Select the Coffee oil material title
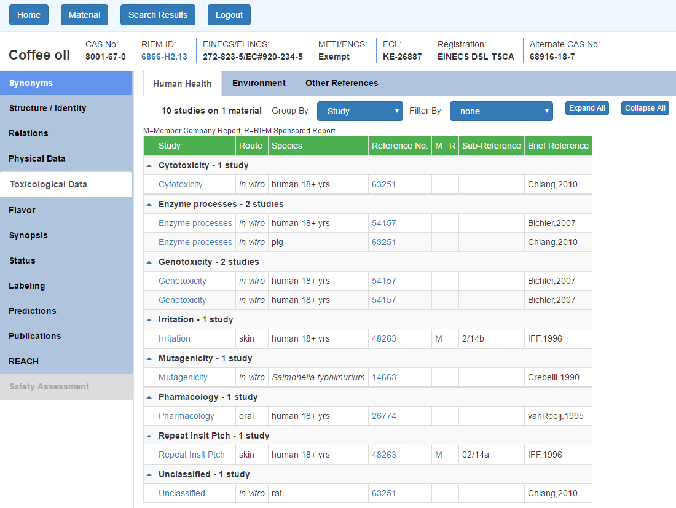 pos(39,55)
